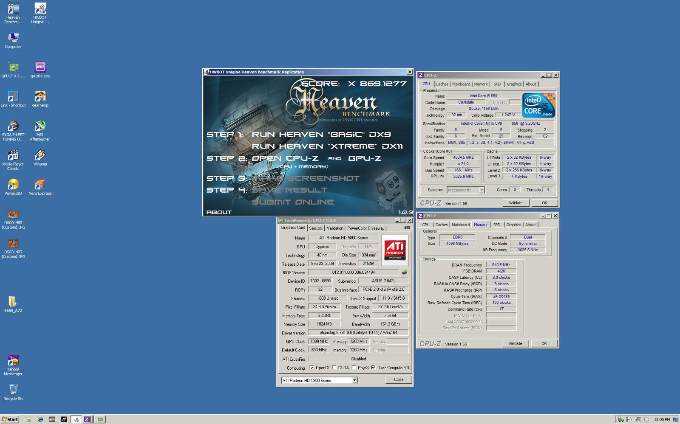Click the ATI Radeon Graphics logo in GPU-Z
The height and width of the screenshot is (424, 680).
395,250
